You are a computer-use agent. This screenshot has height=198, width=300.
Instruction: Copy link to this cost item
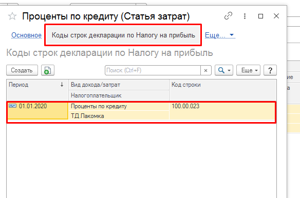point(228,16)
